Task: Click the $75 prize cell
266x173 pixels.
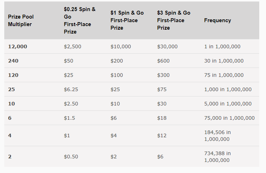Action: (x=161, y=89)
